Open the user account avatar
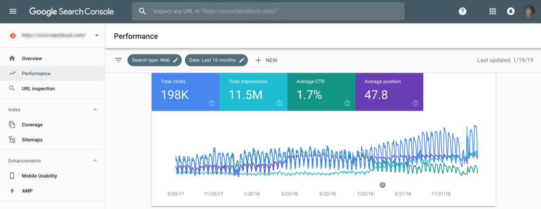The image size is (541, 209). point(528,12)
